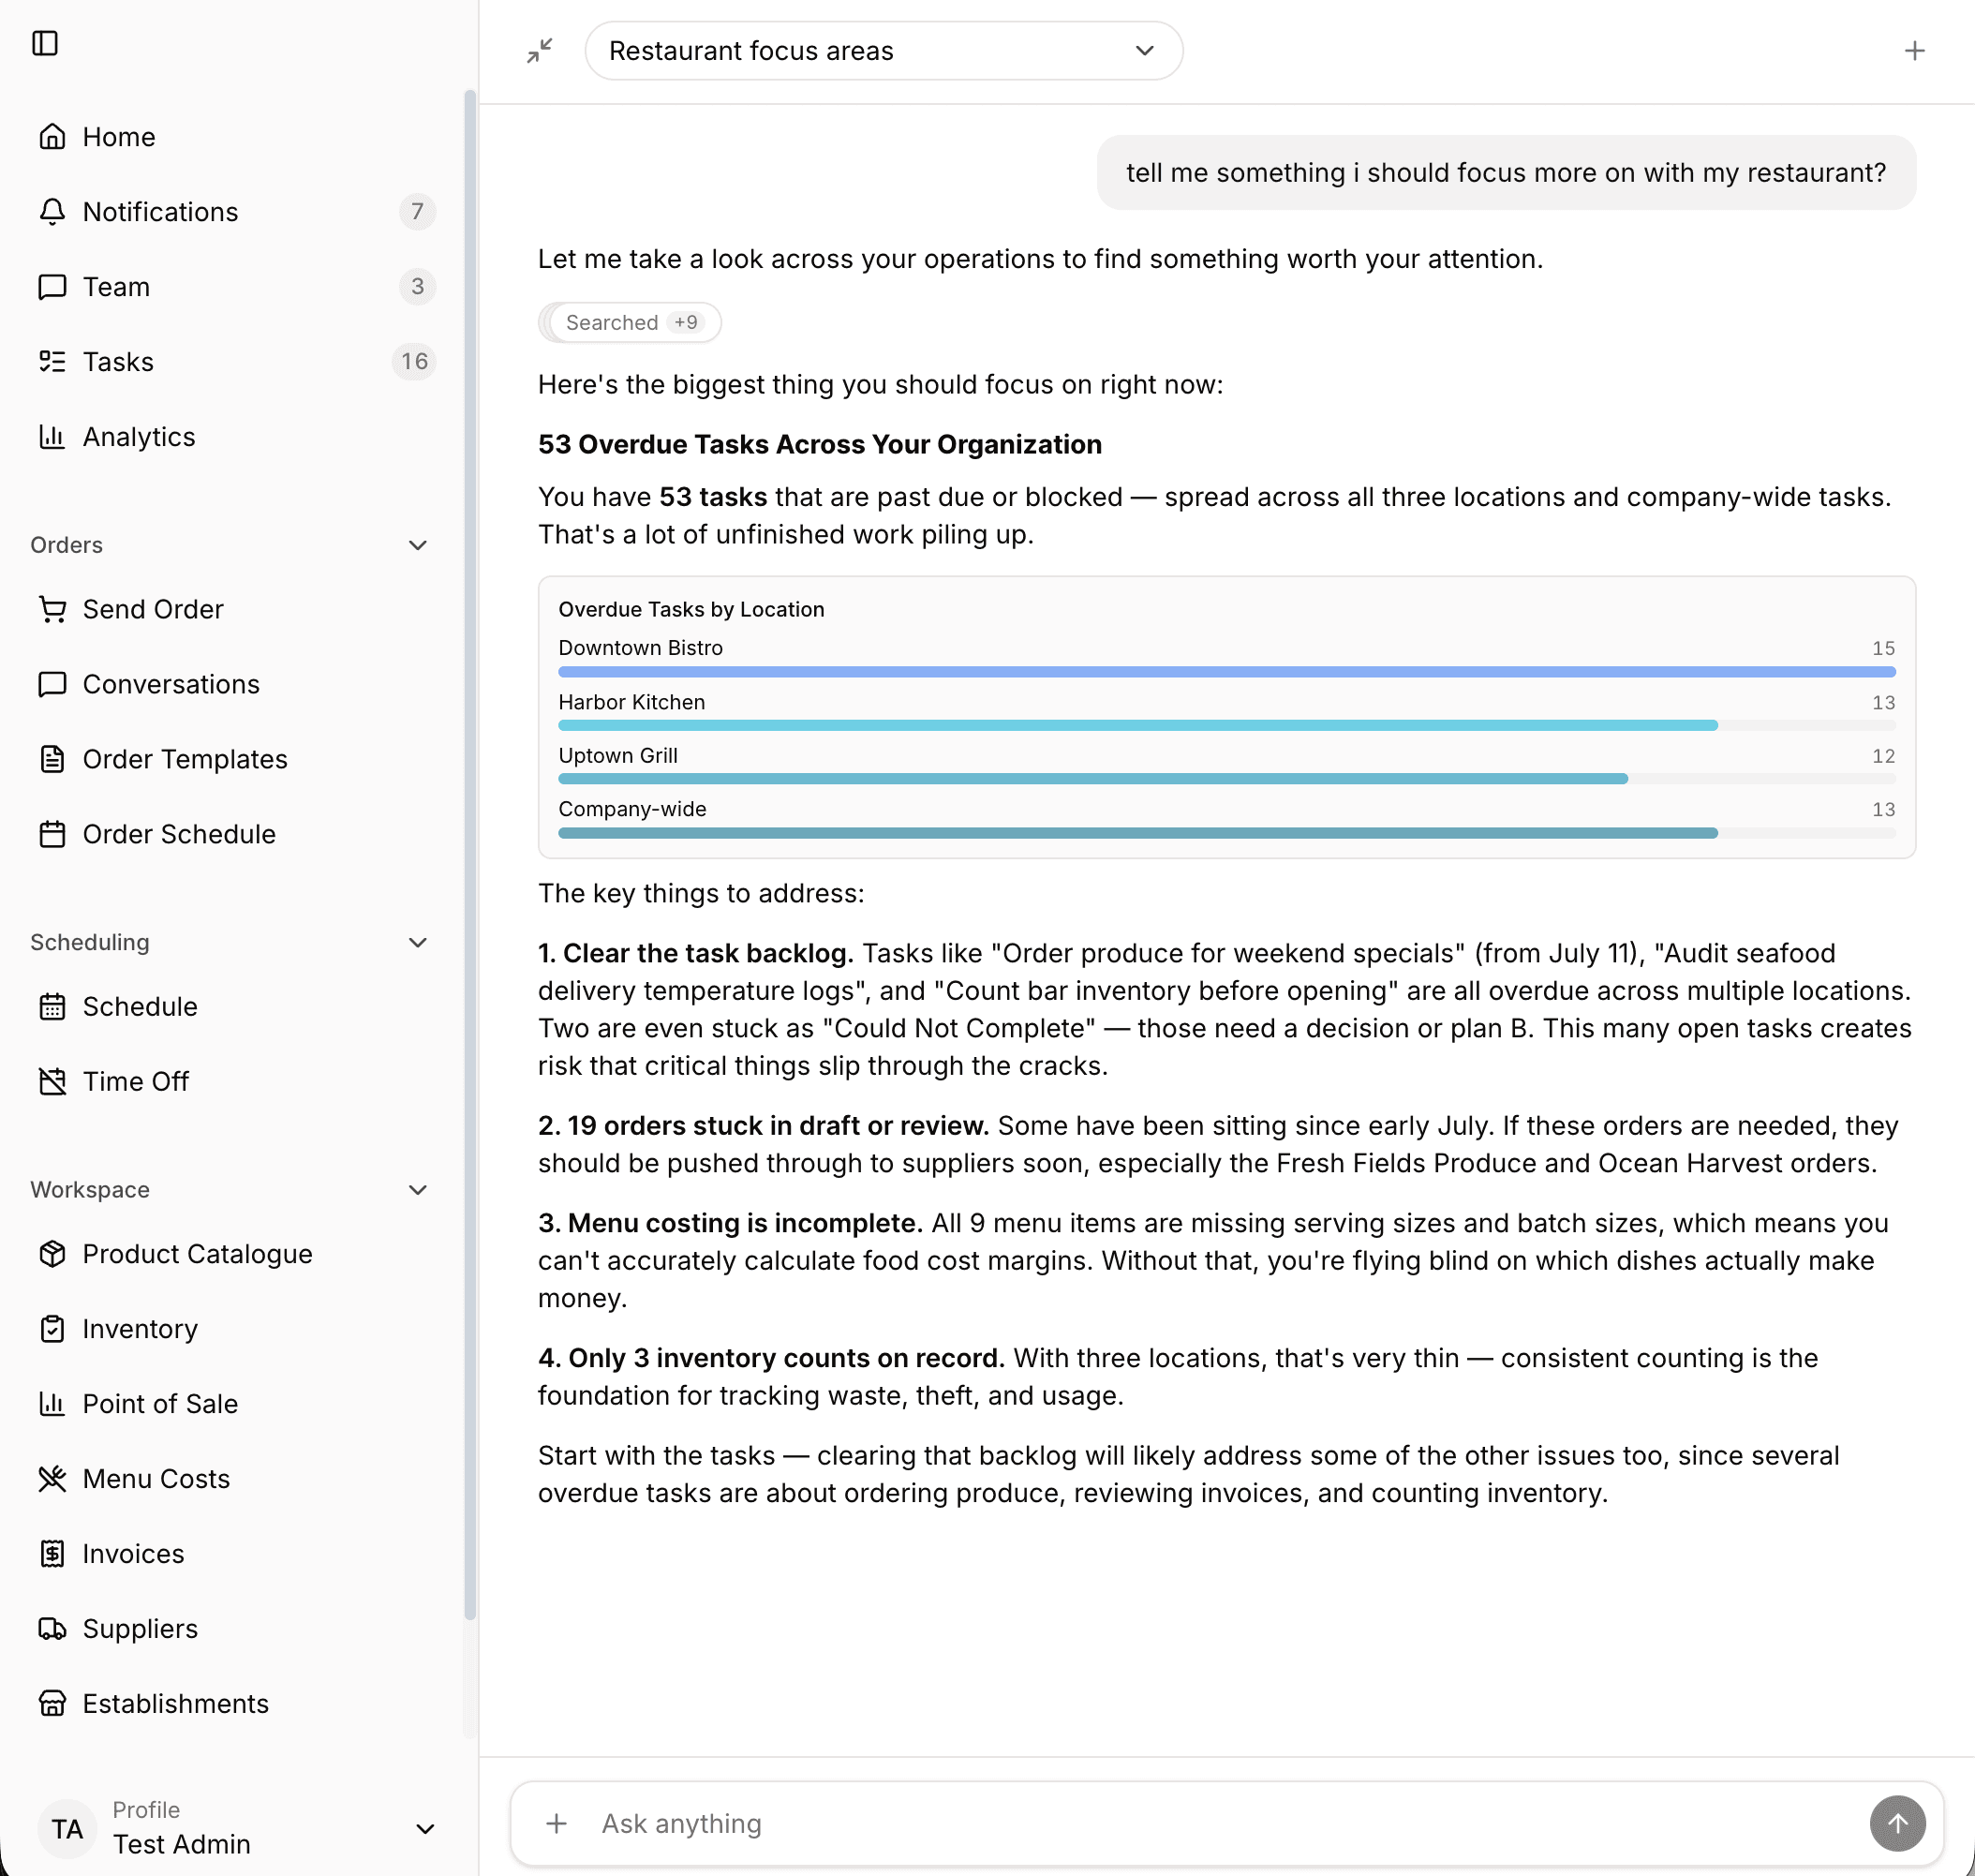The width and height of the screenshot is (1975, 1876).
Task: Click the Suppliers truck icon
Action: pyautogui.click(x=52, y=1628)
